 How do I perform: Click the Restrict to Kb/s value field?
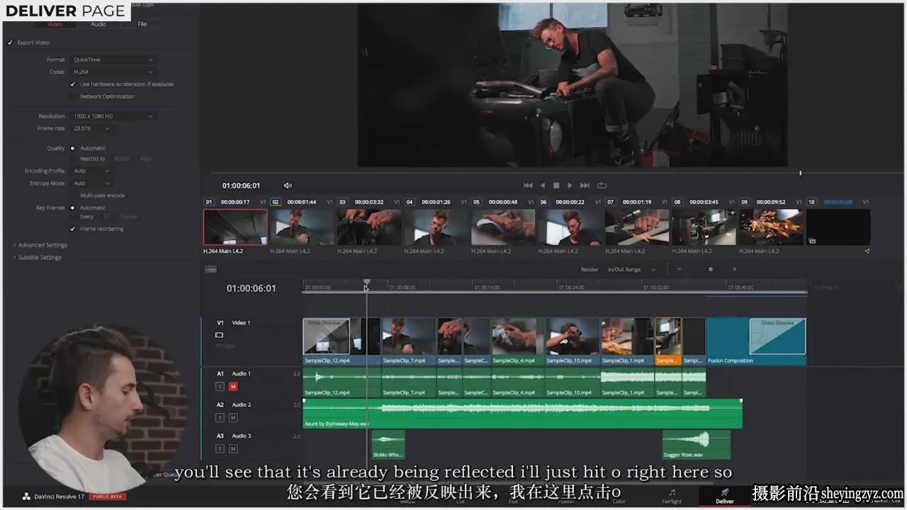tap(123, 159)
